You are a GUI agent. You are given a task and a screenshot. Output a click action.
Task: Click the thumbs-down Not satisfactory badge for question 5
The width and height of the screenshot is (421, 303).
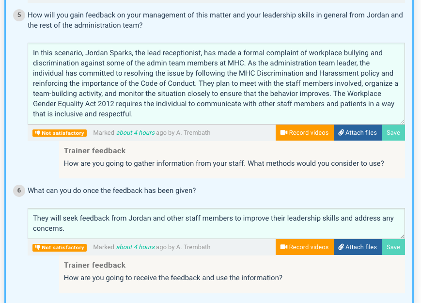click(60, 133)
